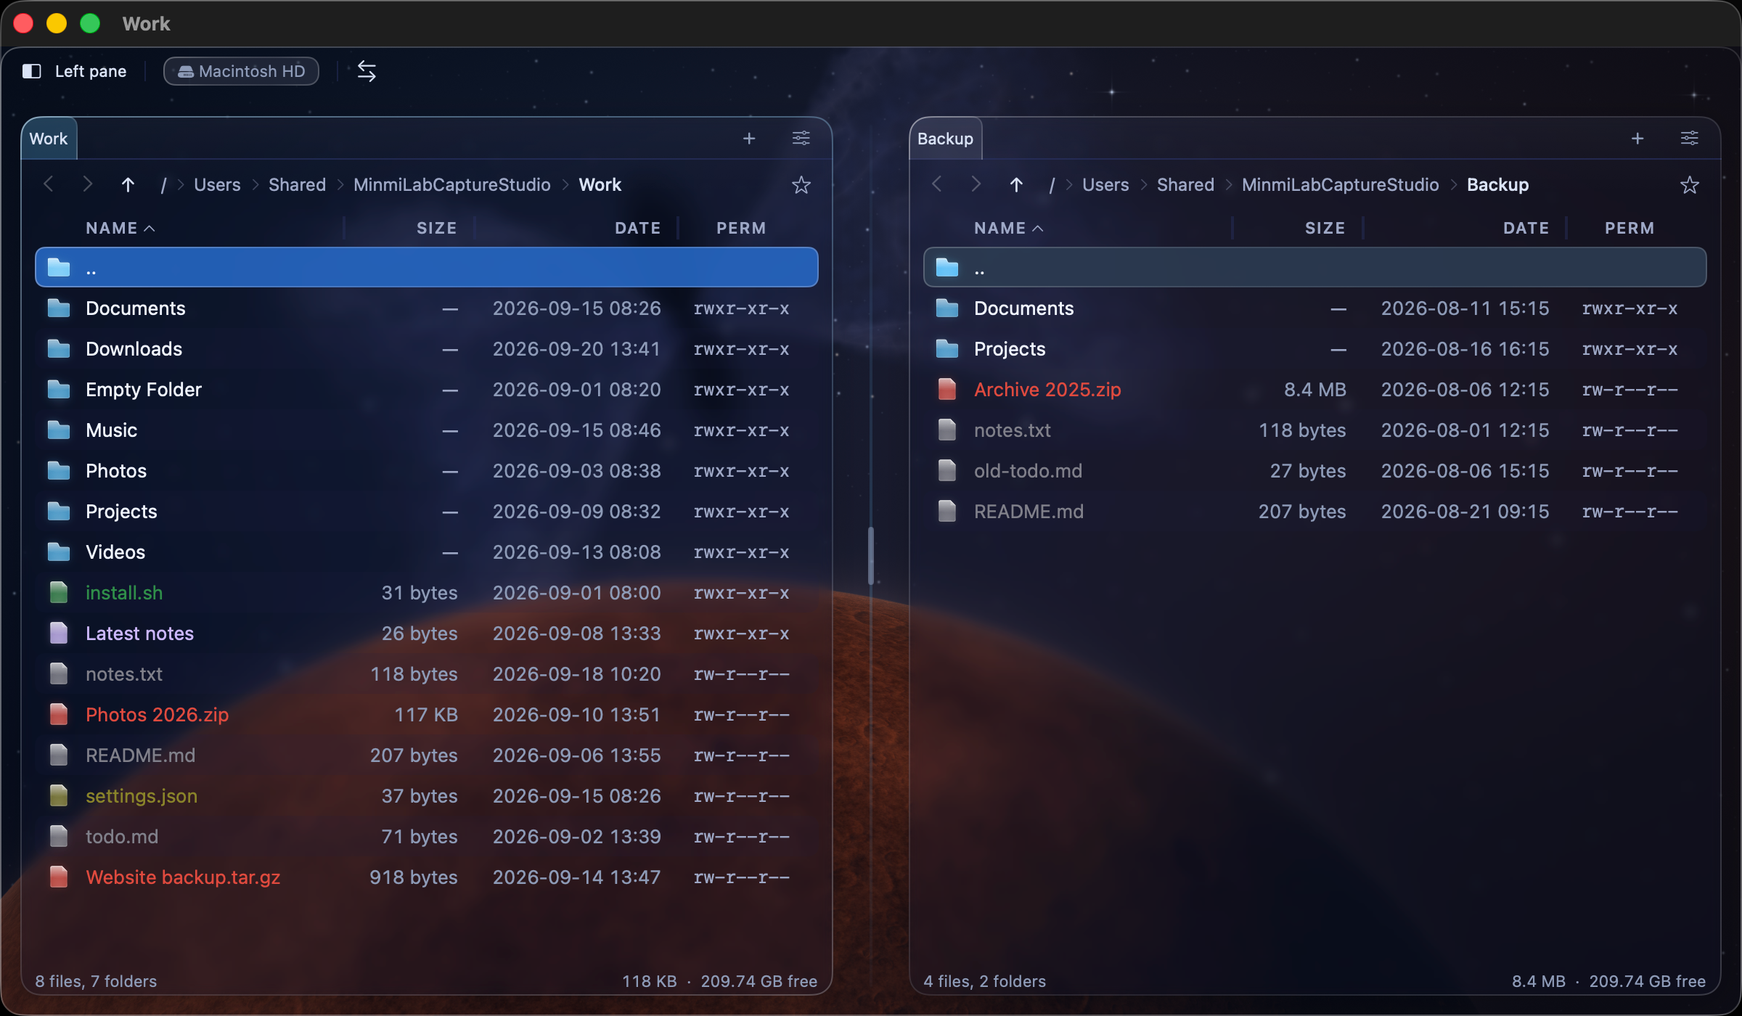Go back in the Work pane
The image size is (1742, 1016).
point(49,184)
